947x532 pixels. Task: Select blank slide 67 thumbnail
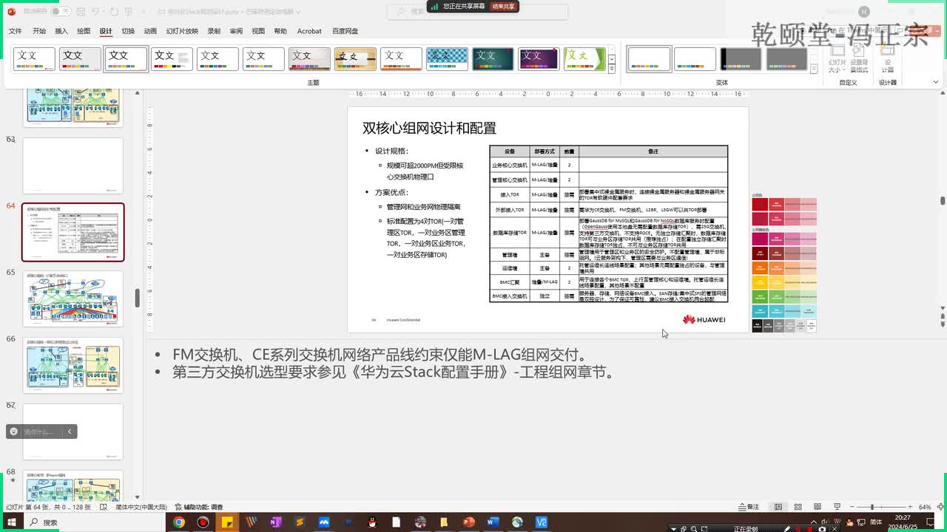pyautogui.click(x=73, y=432)
